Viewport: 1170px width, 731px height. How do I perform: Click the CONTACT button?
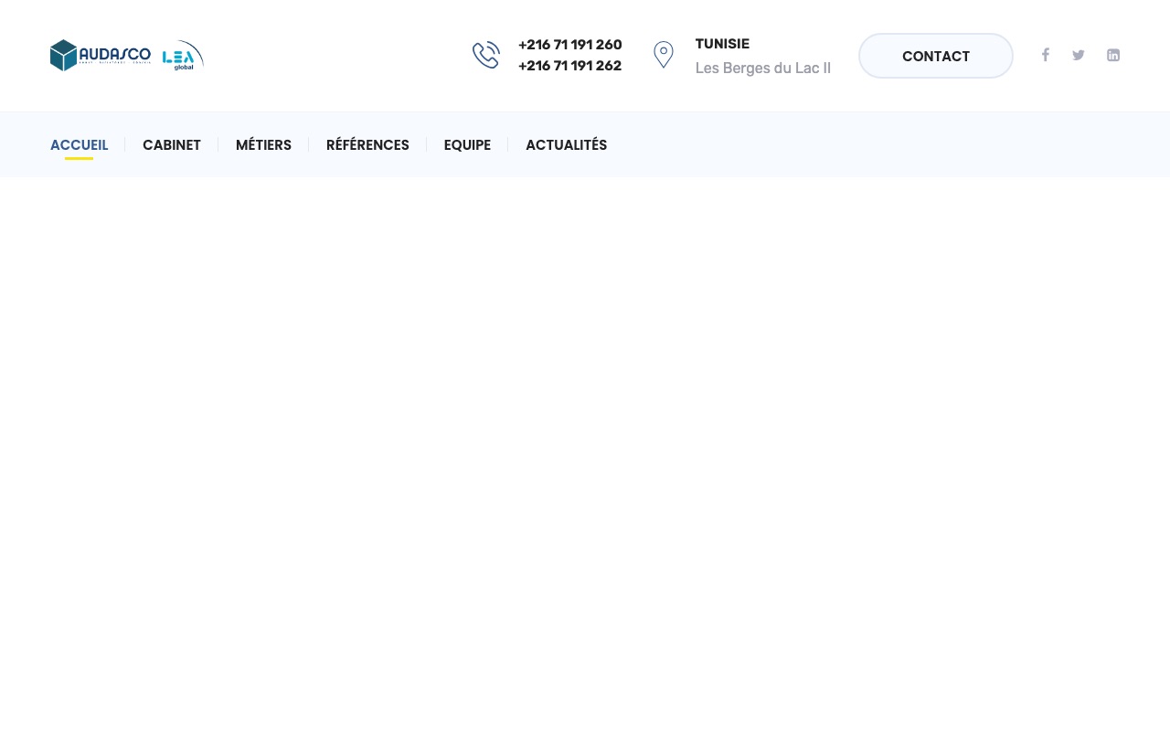pyautogui.click(x=936, y=56)
